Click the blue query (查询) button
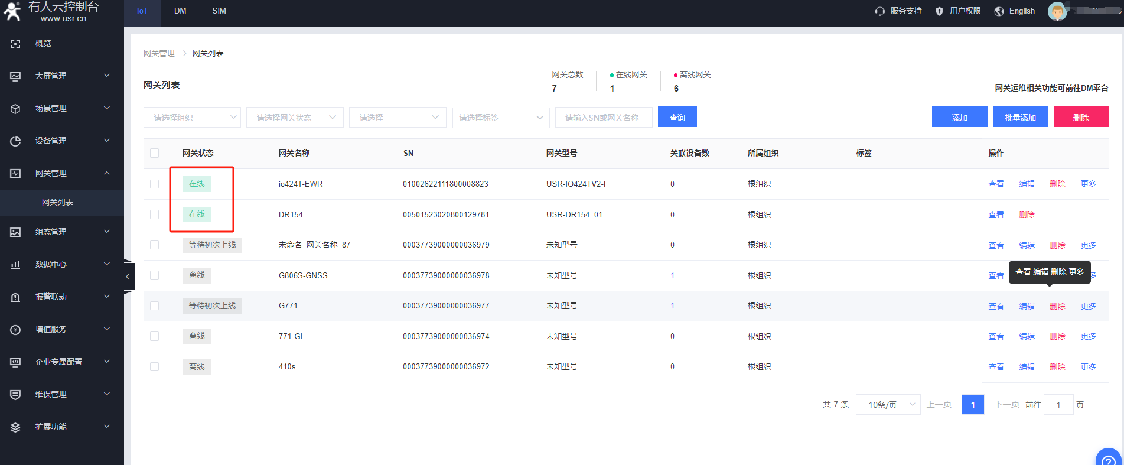The height and width of the screenshot is (465, 1124). point(677,117)
